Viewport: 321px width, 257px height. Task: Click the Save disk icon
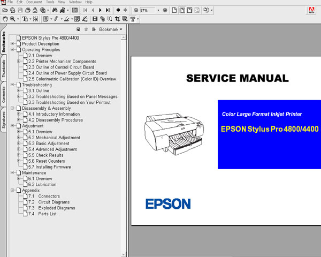click(20, 10)
